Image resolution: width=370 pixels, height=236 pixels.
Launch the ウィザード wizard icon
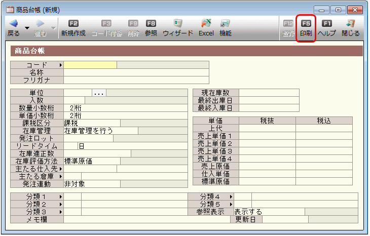coord(177,24)
